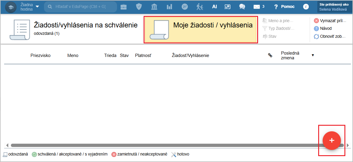Click Obnoviť zobrazenie refresh button
Screen dimensions: 353x162
click(x=330, y=37)
